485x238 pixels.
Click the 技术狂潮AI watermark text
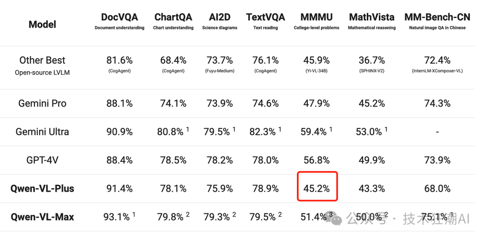(x=436, y=219)
